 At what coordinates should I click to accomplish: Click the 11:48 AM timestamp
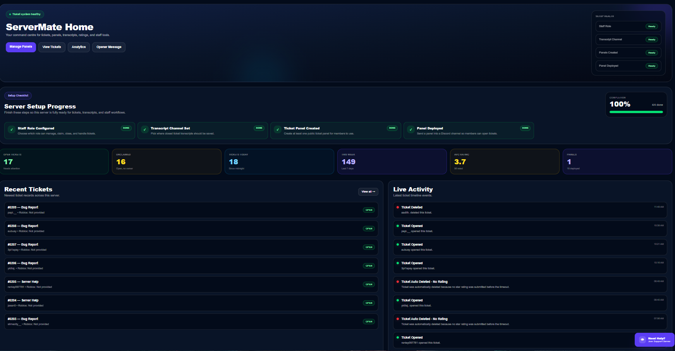point(659,207)
